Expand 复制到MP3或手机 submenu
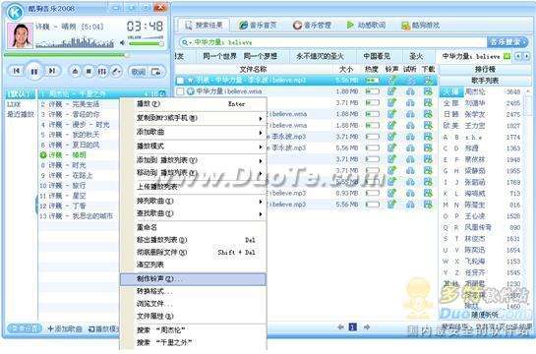 [261, 118]
